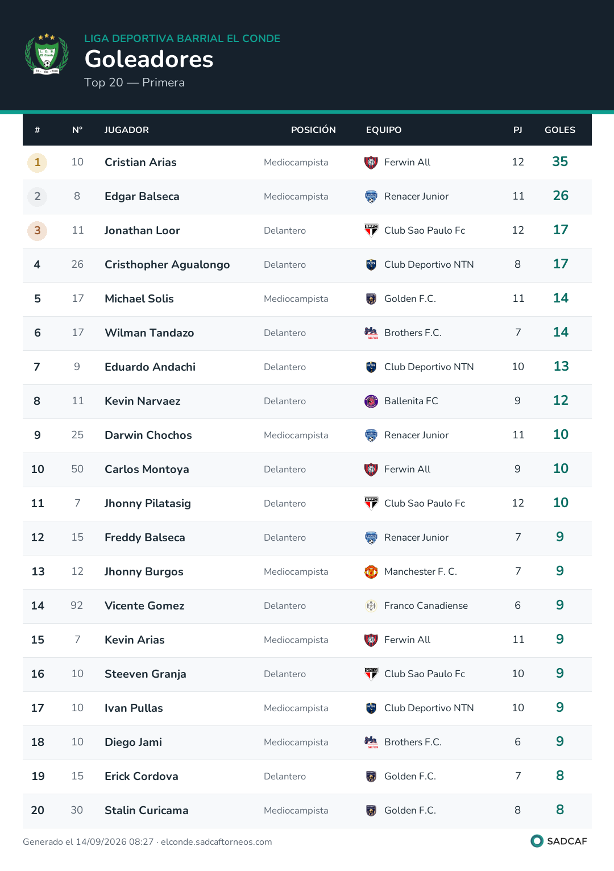Click the gold rank 1 medal badge
This screenshot has width=614, height=871.
[x=38, y=163]
